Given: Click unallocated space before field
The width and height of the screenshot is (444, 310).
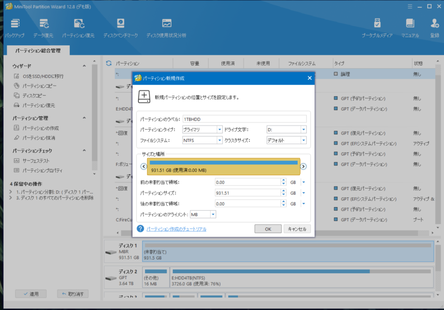Looking at the screenshot, I should point(248,182).
